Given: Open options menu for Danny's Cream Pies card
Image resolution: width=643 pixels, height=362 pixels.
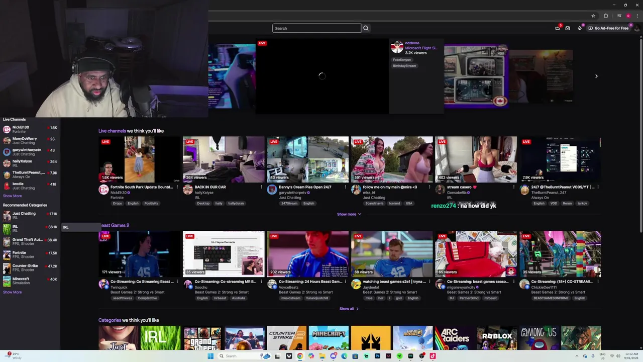Looking at the screenshot, I should click(x=345, y=187).
